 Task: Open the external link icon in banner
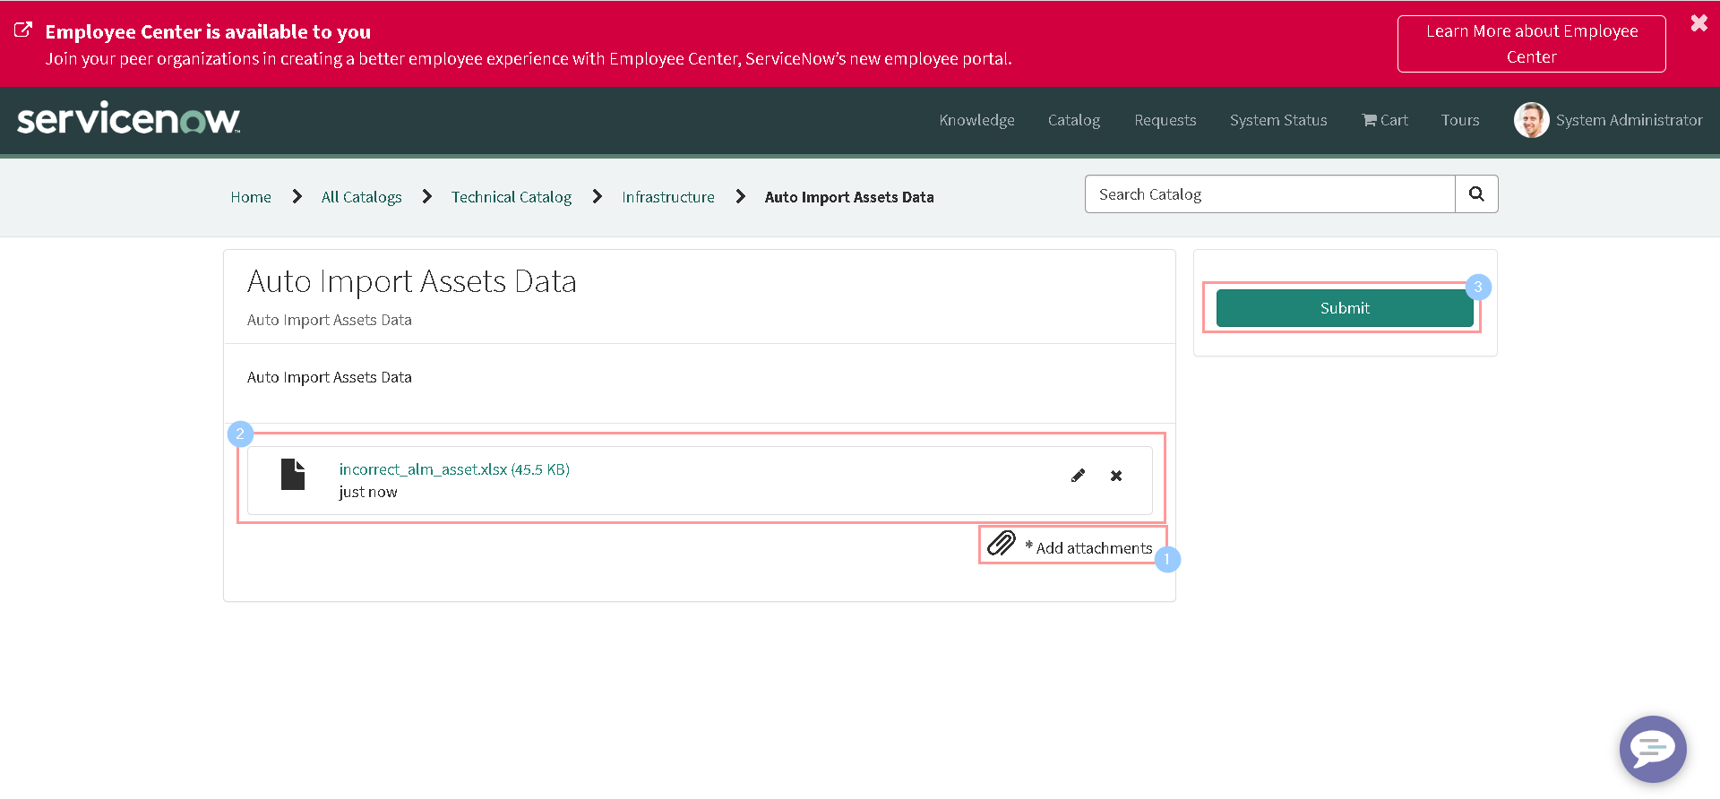coord(23,30)
